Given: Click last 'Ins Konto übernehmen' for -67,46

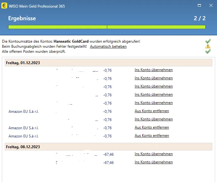Looking at the screenshot, I should tap(154, 162).
